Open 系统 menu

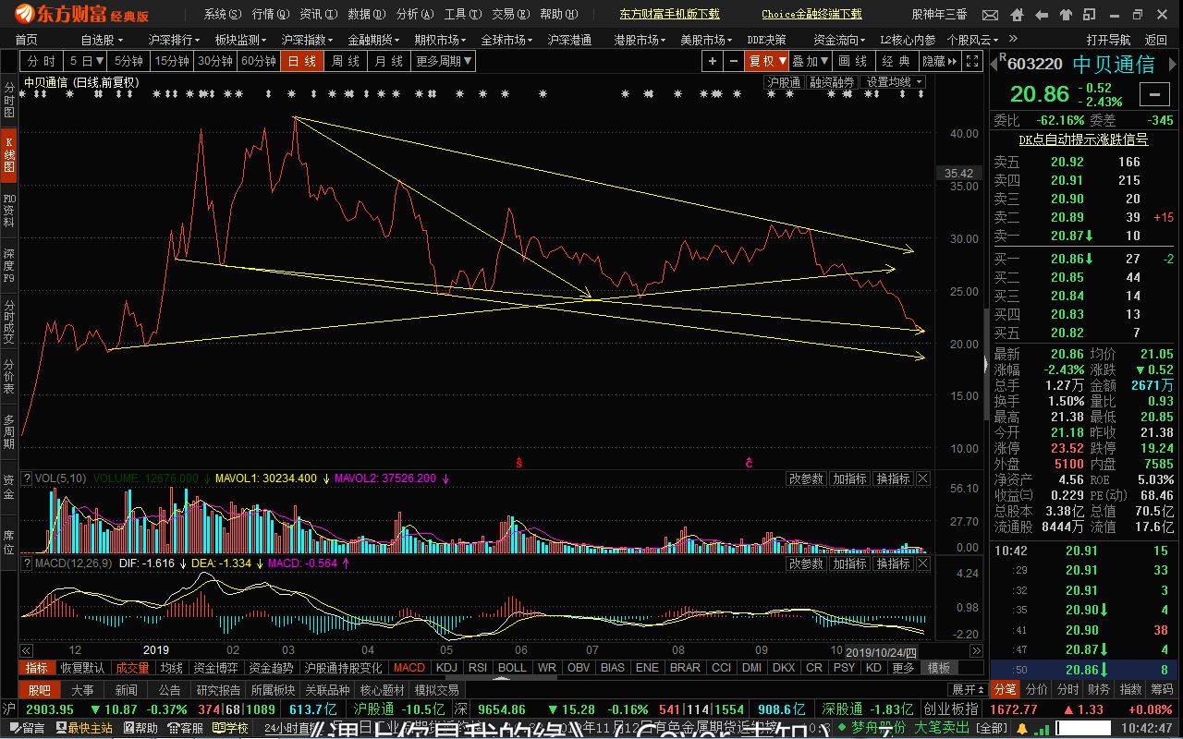point(223,15)
